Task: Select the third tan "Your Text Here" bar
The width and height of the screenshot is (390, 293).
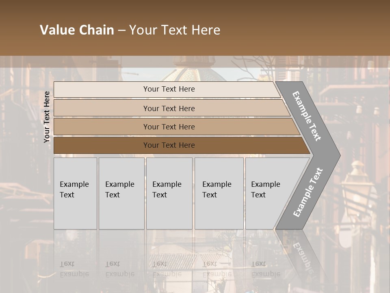Action: click(x=169, y=127)
